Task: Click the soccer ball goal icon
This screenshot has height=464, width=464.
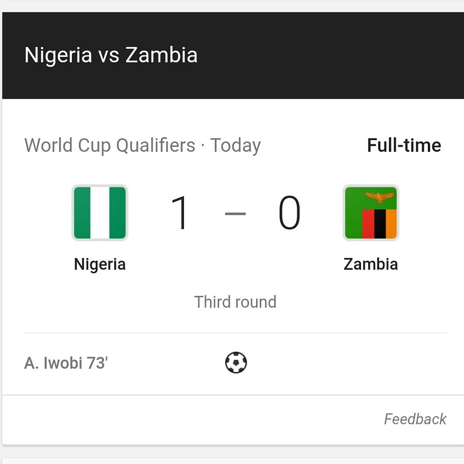Action: [x=236, y=362]
